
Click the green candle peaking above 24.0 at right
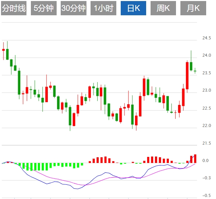191,66
